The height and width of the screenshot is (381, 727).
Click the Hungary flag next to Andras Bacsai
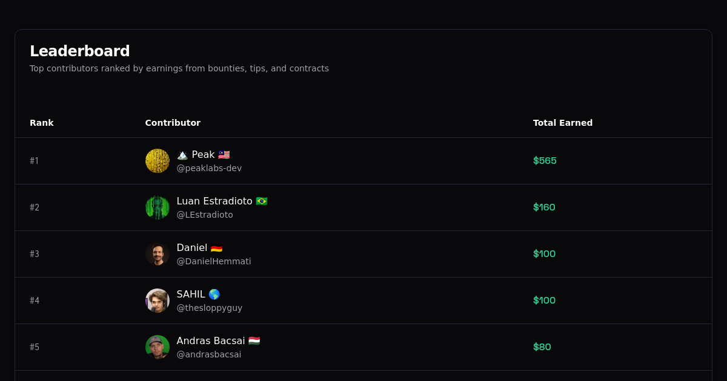254,340
